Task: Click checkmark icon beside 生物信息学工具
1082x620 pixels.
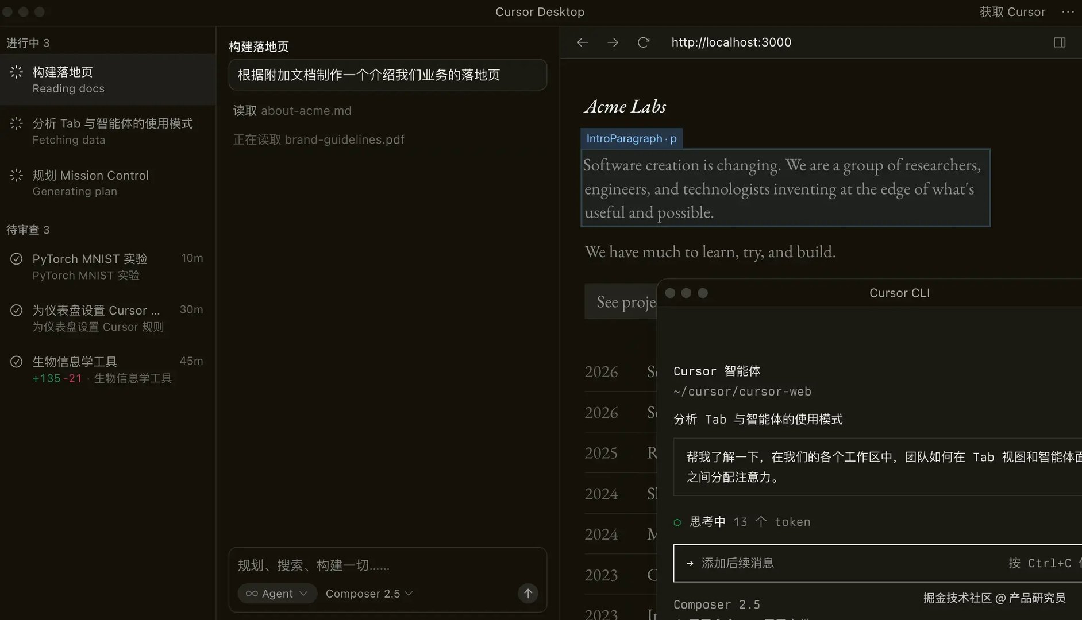Action: tap(17, 362)
